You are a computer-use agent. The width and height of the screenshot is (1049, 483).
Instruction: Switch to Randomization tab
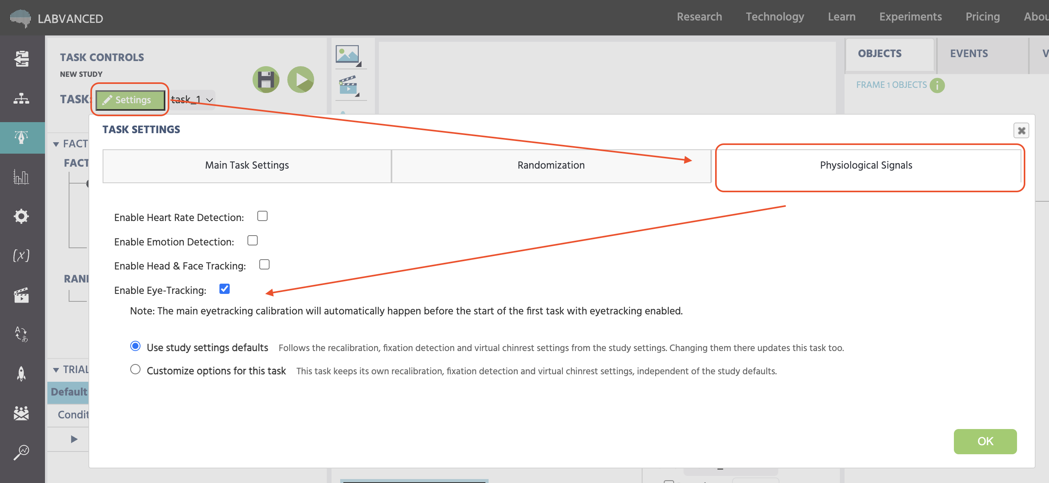pos(551,165)
